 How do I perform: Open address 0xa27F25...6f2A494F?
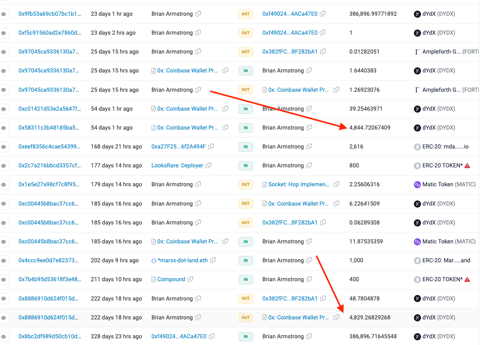(179, 147)
